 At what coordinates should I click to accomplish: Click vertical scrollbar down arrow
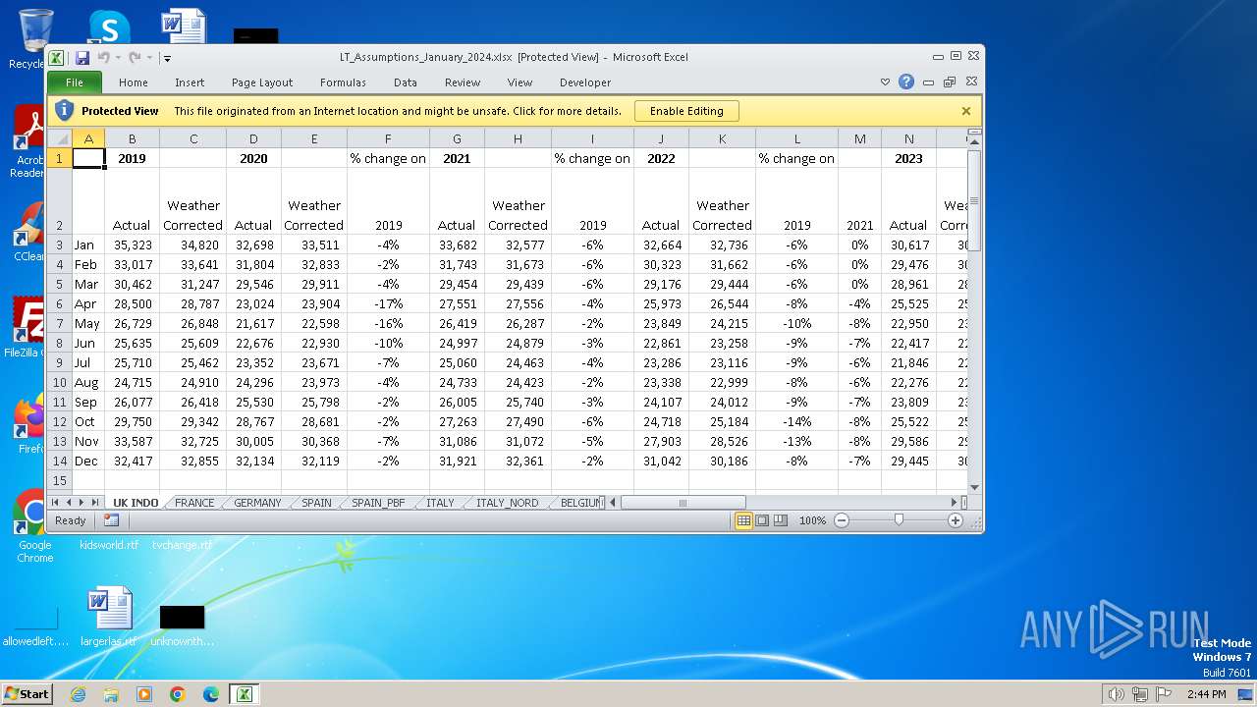click(974, 487)
